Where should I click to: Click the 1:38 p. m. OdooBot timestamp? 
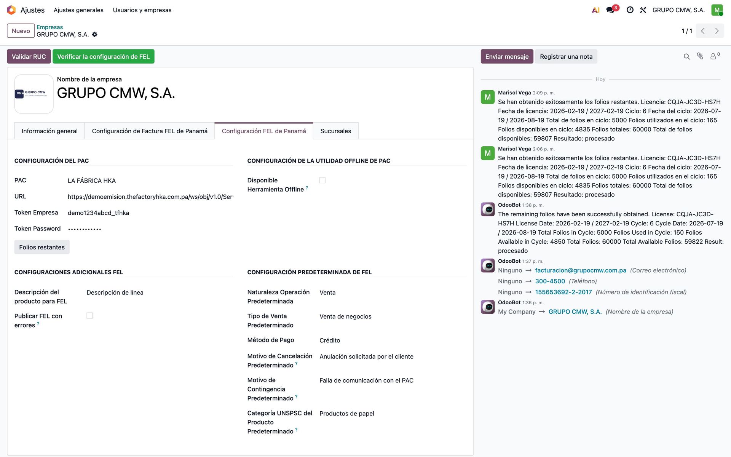(533, 205)
